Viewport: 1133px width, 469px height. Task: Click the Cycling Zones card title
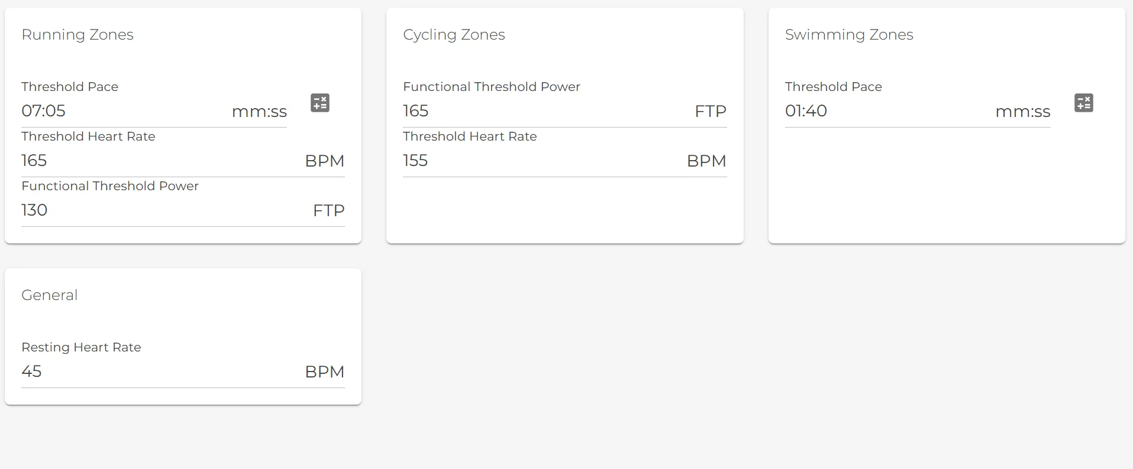454,35
